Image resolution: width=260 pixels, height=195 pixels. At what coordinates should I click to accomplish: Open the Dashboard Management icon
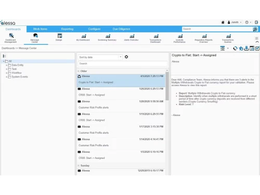(11, 36)
